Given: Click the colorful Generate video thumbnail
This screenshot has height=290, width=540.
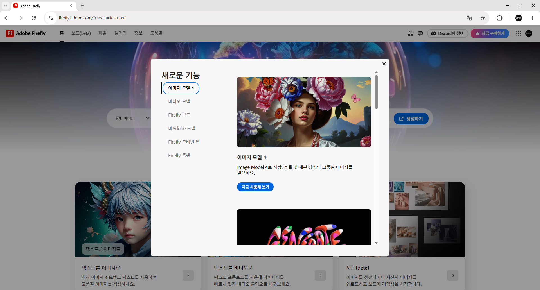Looking at the screenshot, I should (304, 227).
